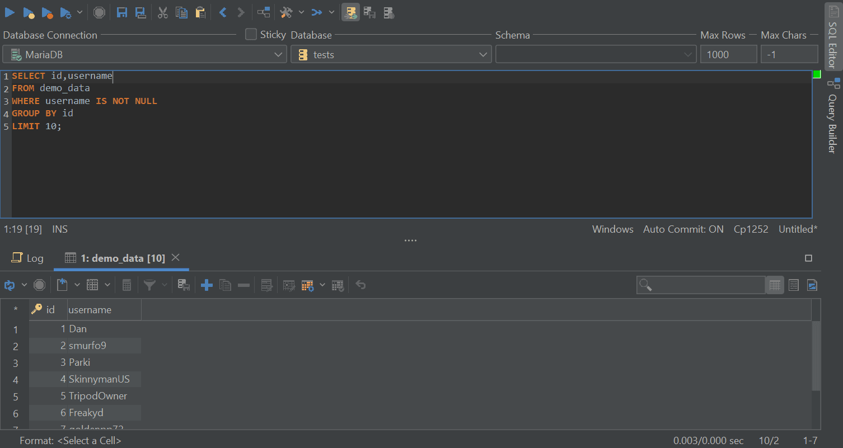Enable the Sticky connection option

pyautogui.click(x=251, y=34)
